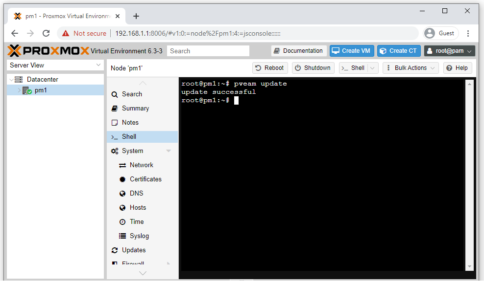Open the DNS settings
484x285 pixels.
(x=142, y=194)
